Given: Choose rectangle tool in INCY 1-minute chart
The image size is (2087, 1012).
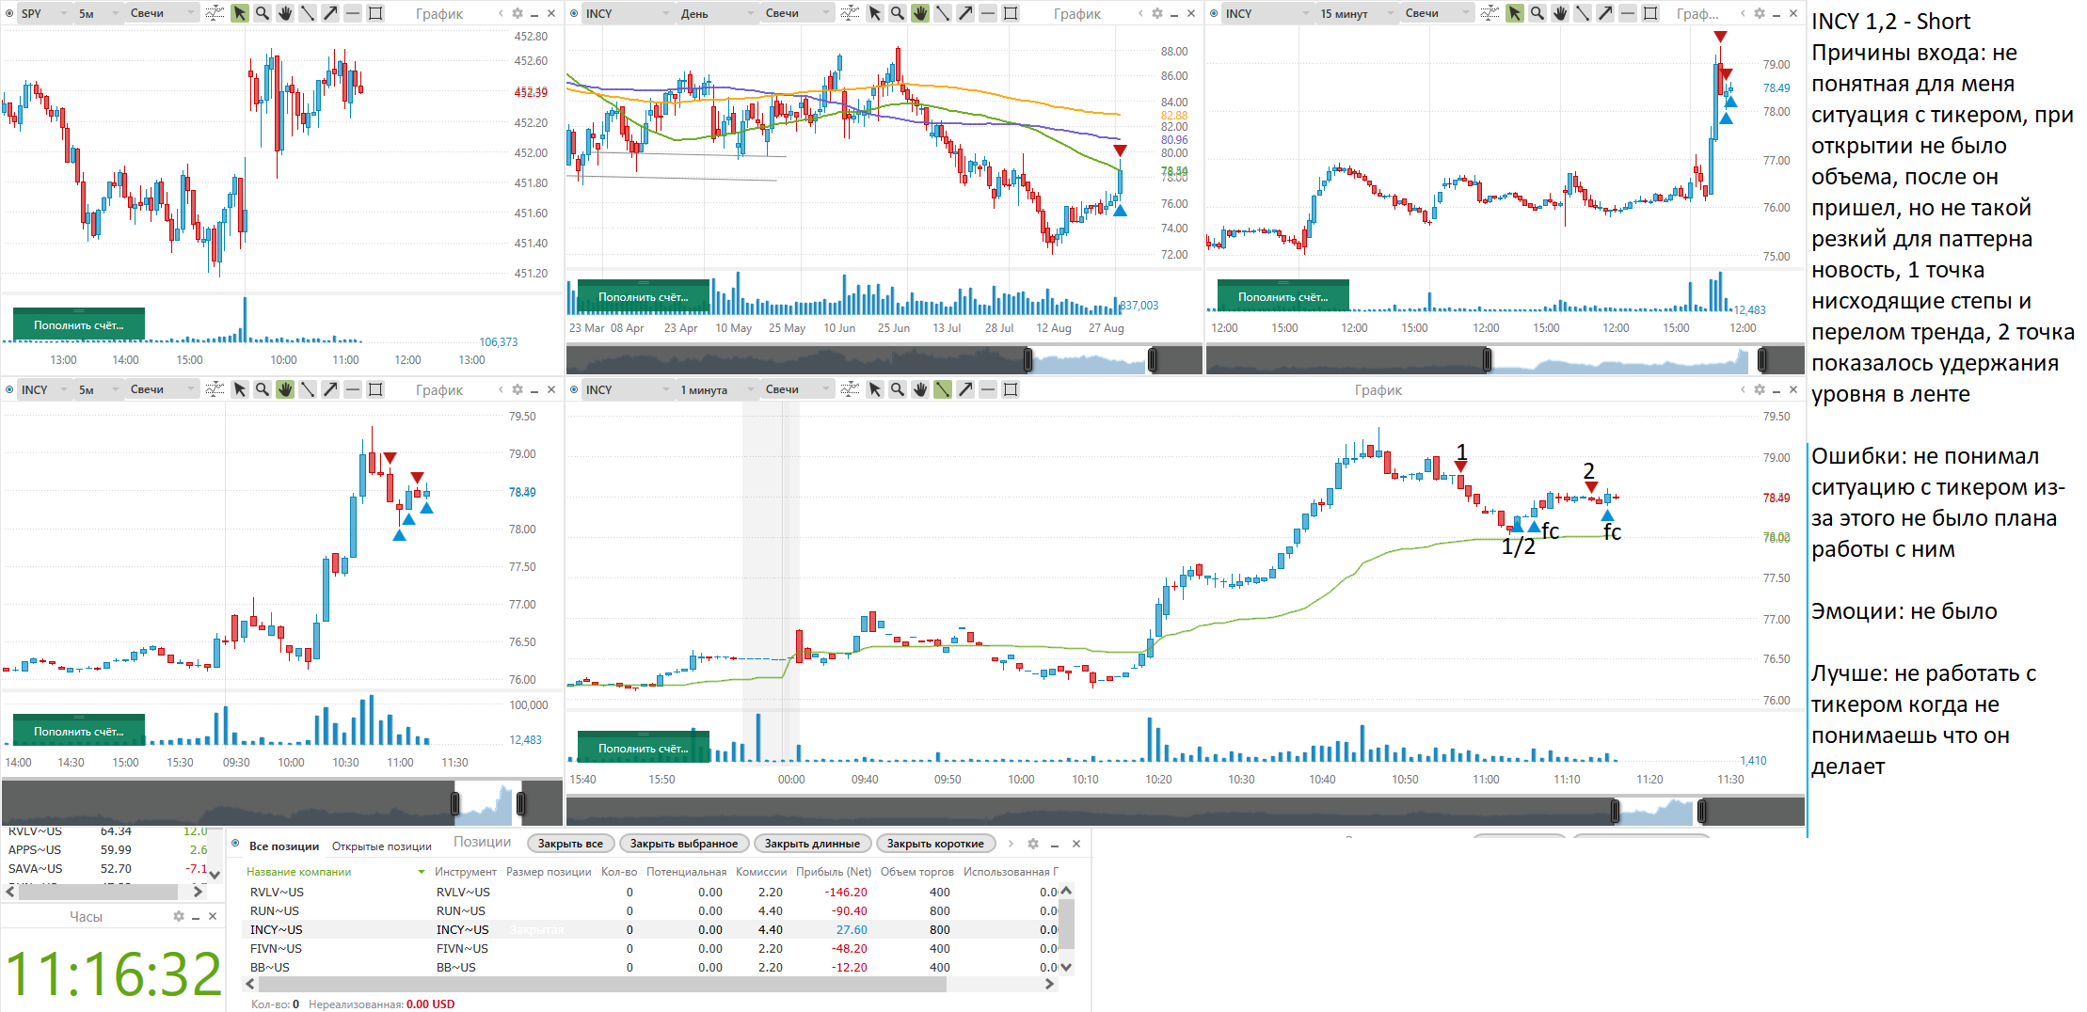Looking at the screenshot, I should click(x=1011, y=389).
